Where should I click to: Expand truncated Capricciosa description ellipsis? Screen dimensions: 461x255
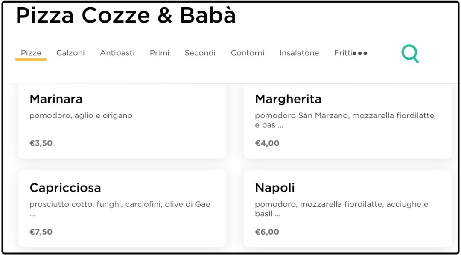tap(32, 215)
